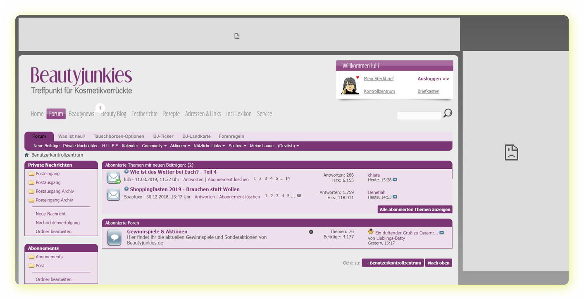Expand the Community dropdown menu
This screenshot has height=300, width=584.
pos(154,146)
